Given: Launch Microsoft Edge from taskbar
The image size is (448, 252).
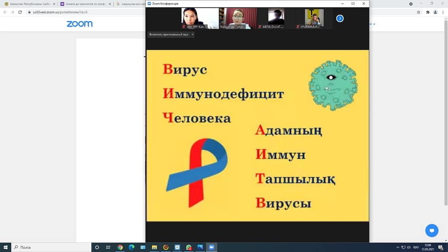Looking at the screenshot, I should coord(132,247).
